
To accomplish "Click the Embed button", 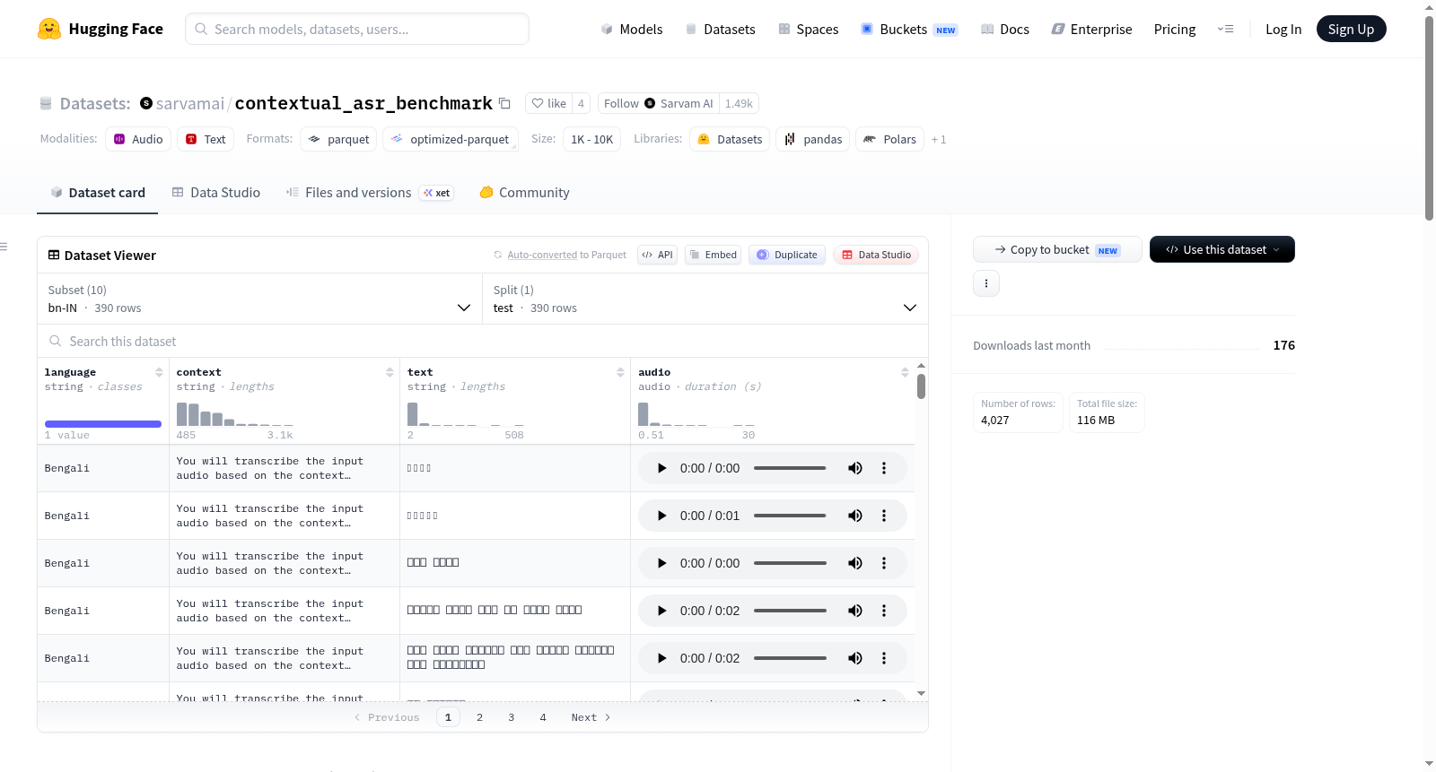I will pos(714,255).
